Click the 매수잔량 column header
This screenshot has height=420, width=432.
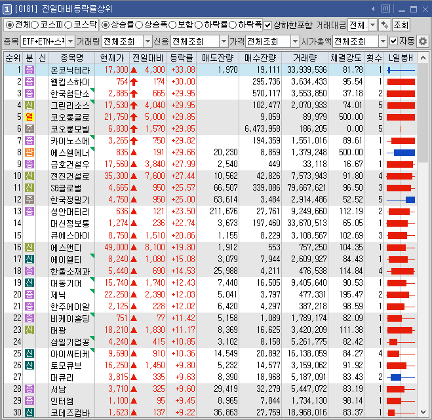[x=260, y=58]
